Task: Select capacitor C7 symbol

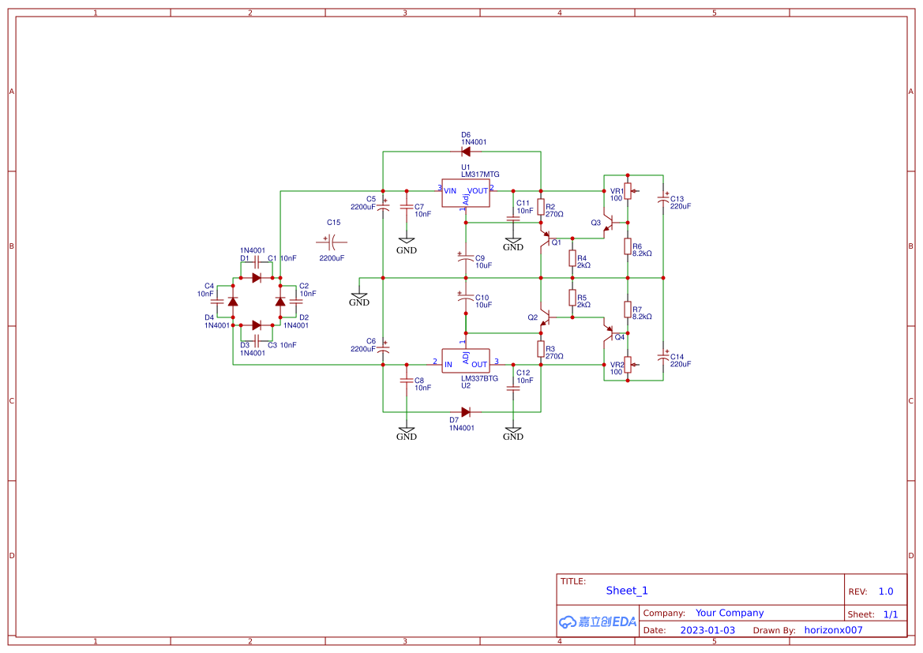Action: pyautogui.click(x=406, y=207)
